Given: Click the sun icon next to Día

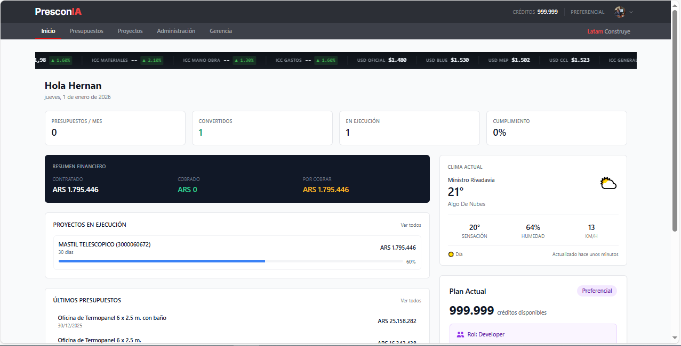Looking at the screenshot, I should coord(451,254).
